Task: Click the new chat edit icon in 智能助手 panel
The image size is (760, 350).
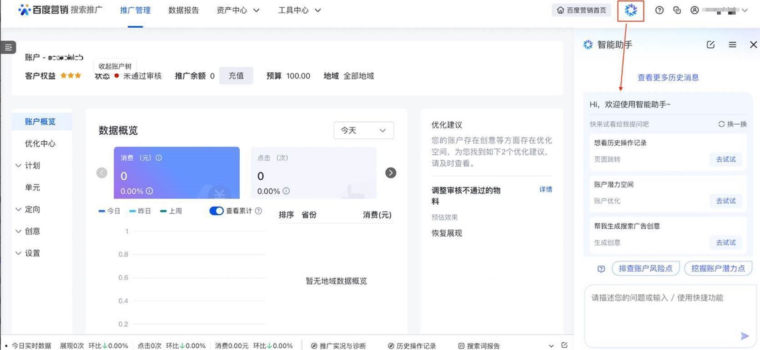Action: pyautogui.click(x=710, y=44)
